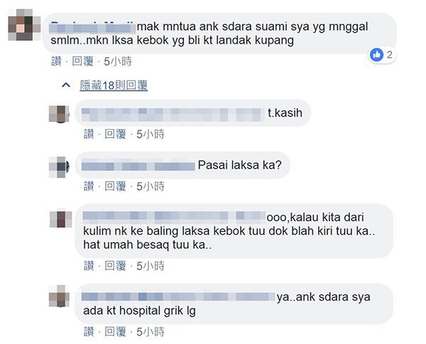Open the blurred author name of 'Pasai laksa ka?'

(x=138, y=165)
